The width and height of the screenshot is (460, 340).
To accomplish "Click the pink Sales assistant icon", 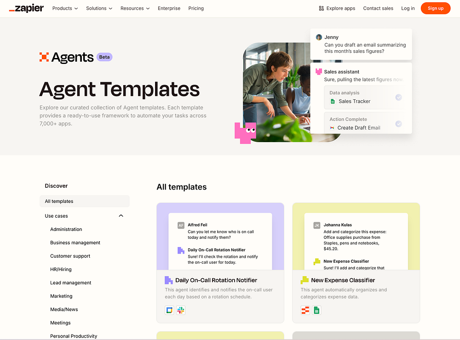I will pyautogui.click(x=319, y=72).
